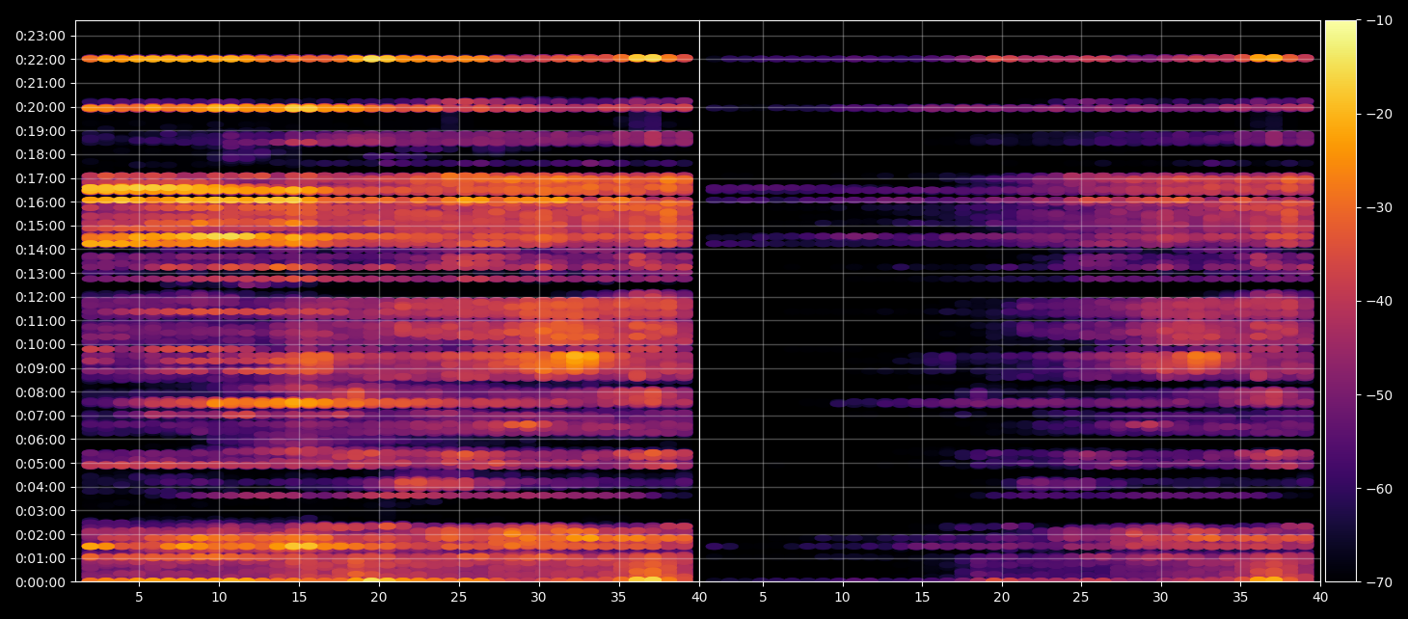Click x-axis label 15 of the right spectrogram
This screenshot has height=619, width=1408.
coord(923,597)
